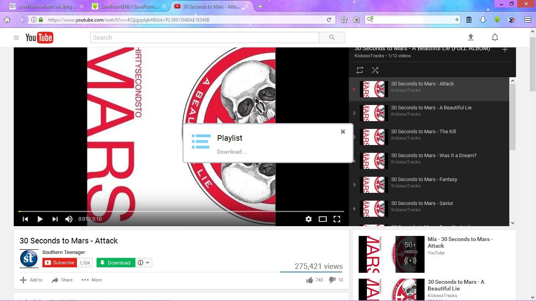
Task: Click the YouTube search input field
Action: click(205, 38)
